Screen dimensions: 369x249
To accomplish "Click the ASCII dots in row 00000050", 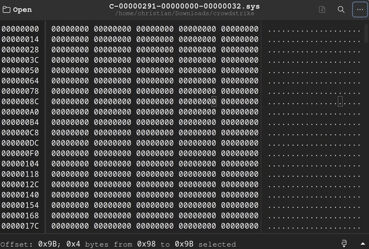I will [314, 71].
